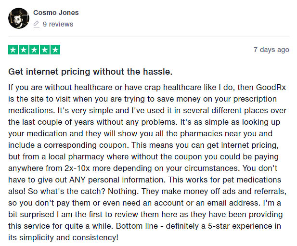Click the fourth green rating star
The width and height of the screenshot is (297, 246).
tap(45, 50)
